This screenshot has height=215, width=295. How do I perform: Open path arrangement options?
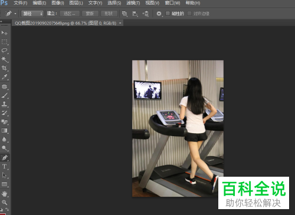pos(146,14)
